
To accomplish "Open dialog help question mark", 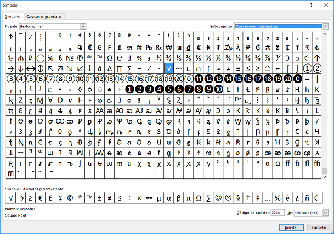I will pyautogui.click(x=312, y=5).
